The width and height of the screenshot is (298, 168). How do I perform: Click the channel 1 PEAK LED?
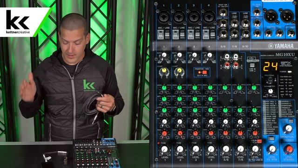(158, 143)
